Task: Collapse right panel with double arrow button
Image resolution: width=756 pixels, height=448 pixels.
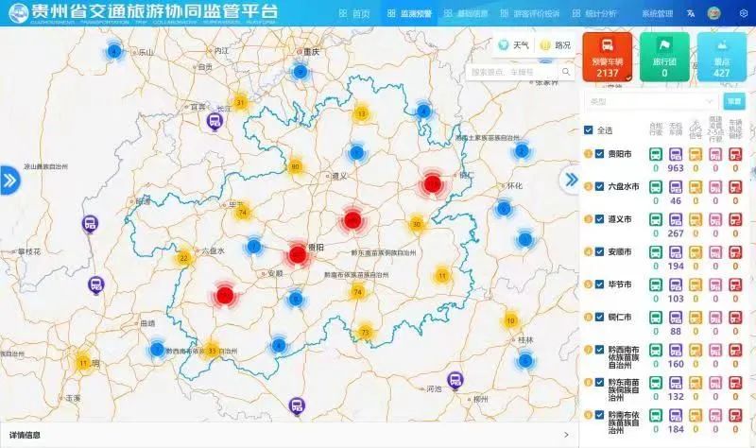Action: coord(570,179)
